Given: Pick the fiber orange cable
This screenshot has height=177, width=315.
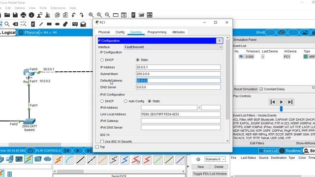Looking at the screenshot, I should [x=103, y=160].
